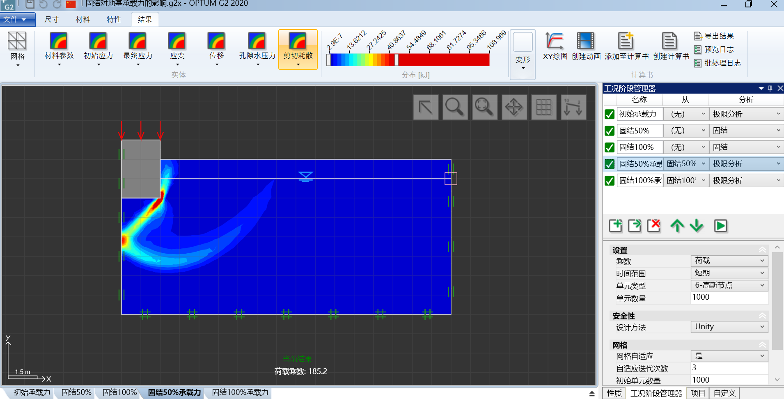
Task: Toggle checkbox for 固结50% stage
Action: coord(610,131)
